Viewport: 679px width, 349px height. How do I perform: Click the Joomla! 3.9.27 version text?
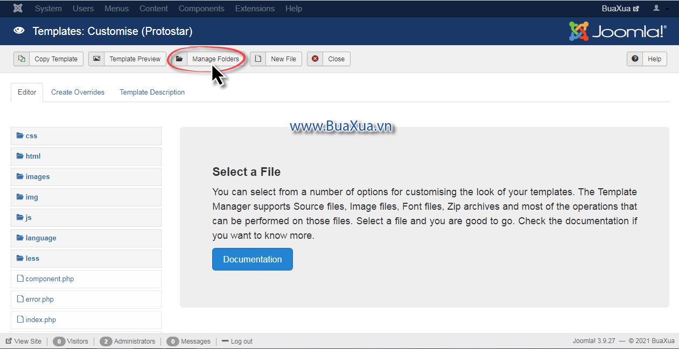click(x=594, y=341)
